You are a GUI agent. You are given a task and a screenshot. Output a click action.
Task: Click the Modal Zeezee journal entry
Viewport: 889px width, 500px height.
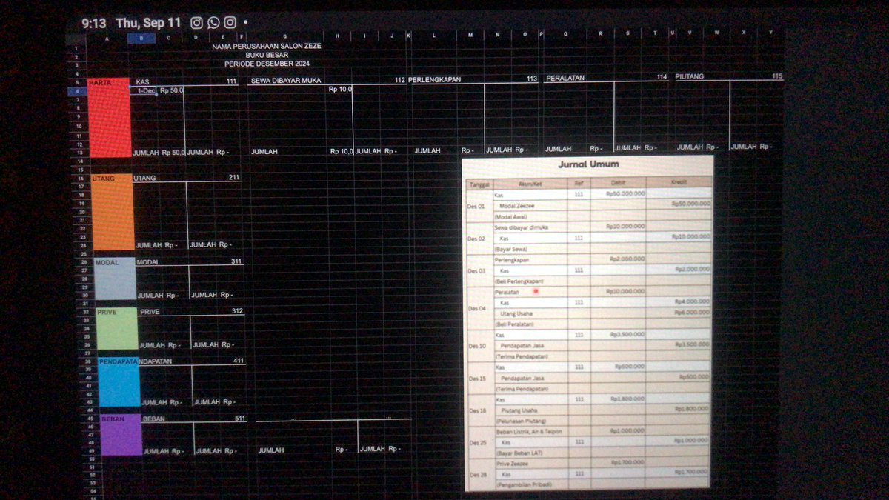pos(519,205)
